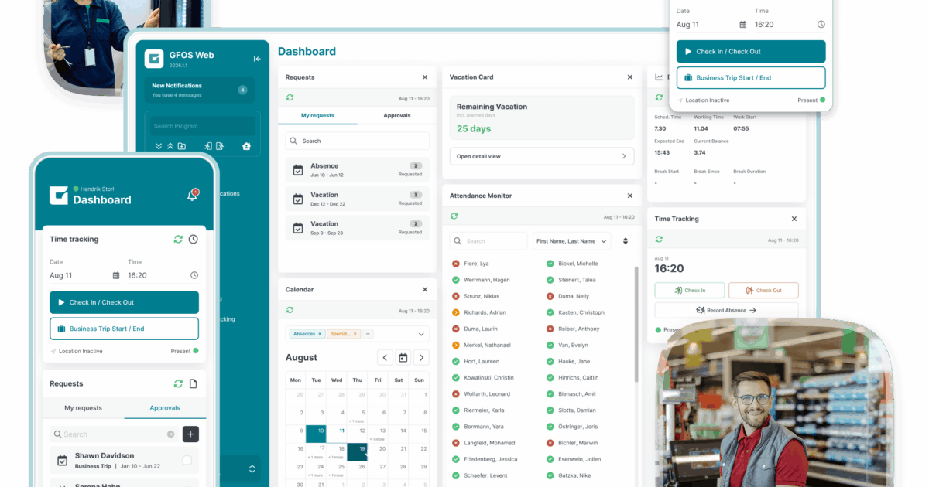Open detail view of the Vacation Card

[x=542, y=156]
